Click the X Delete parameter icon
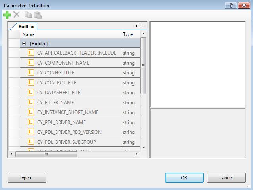Screen dimensions: 253x190 17,15
